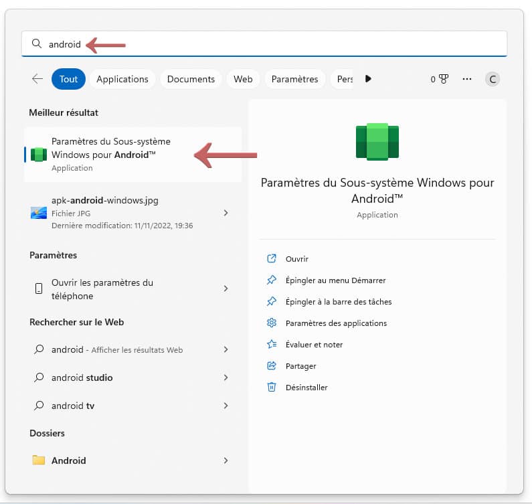Click Ouvrir in the preview pane

point(297,259)
